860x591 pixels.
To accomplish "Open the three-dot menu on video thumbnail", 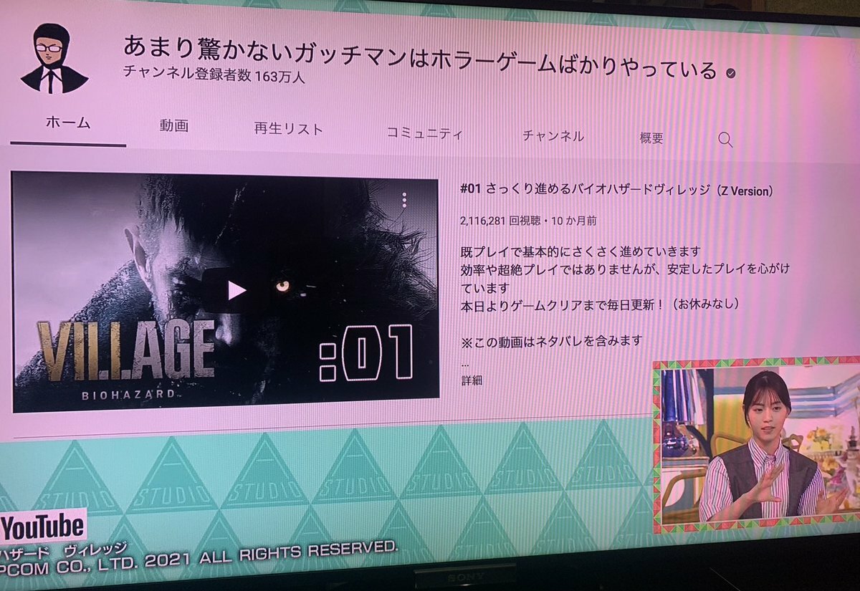I will click(404, 200).
